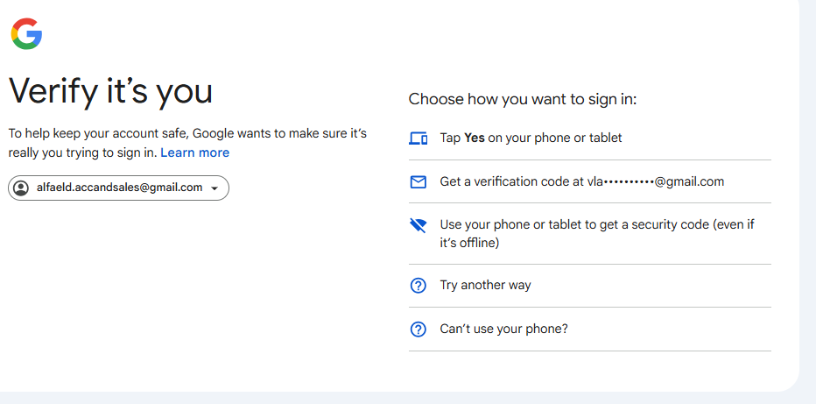Open the Learn more link
Viewport: 816px width, 404px height.
pos(194,152)
